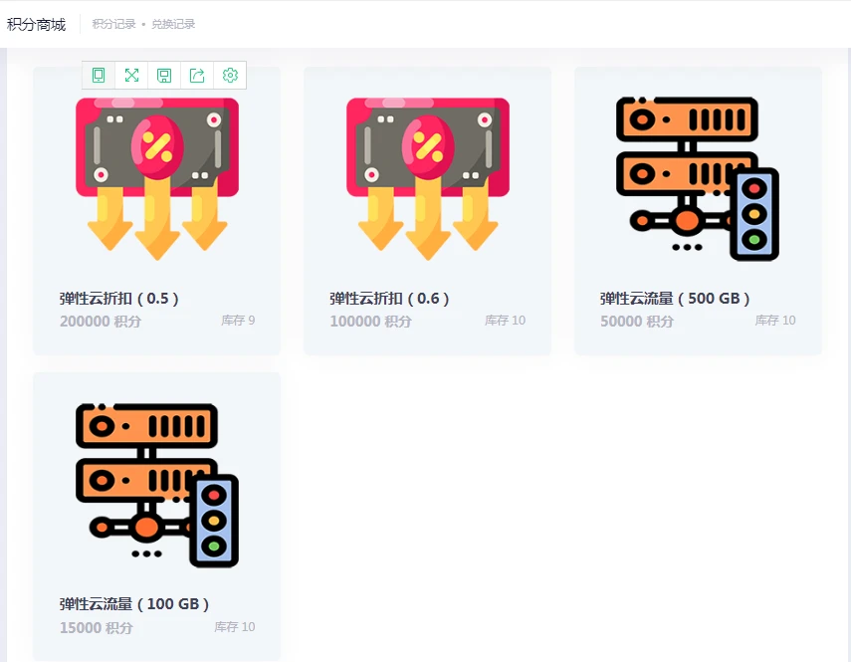
Task: Click the 50000 积分 price label
Action: tap(637, 322)
